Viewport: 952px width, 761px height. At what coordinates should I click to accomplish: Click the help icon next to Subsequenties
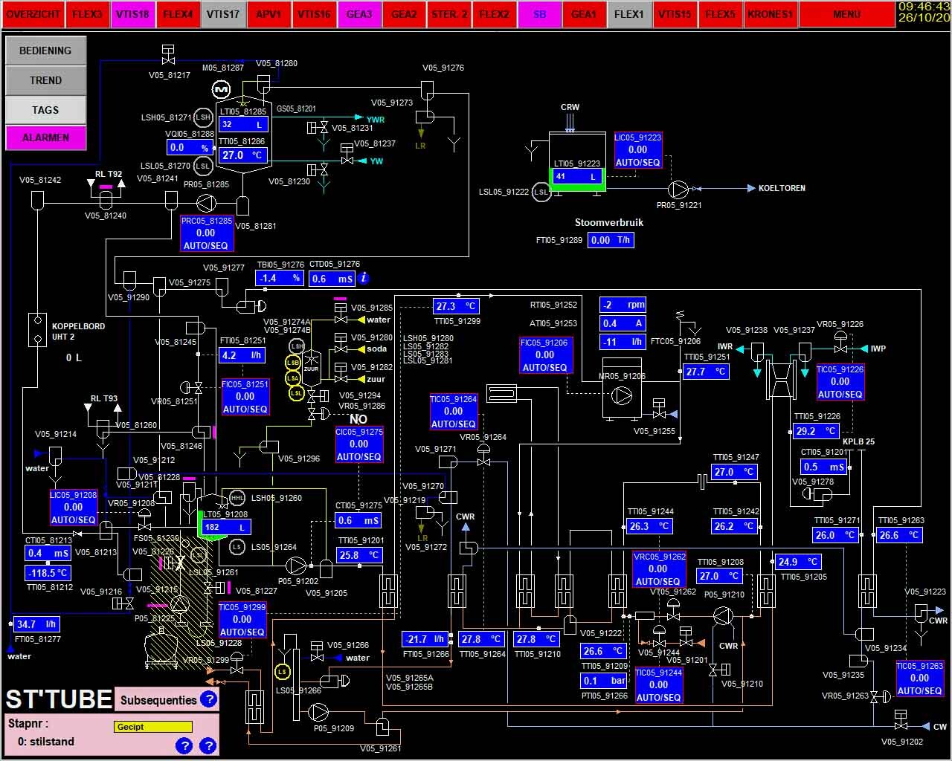click(209, 699)
